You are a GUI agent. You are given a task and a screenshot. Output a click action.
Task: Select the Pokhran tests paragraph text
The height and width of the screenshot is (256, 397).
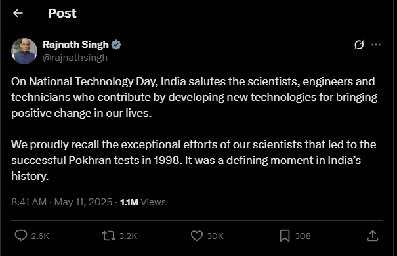coord(194,160)
